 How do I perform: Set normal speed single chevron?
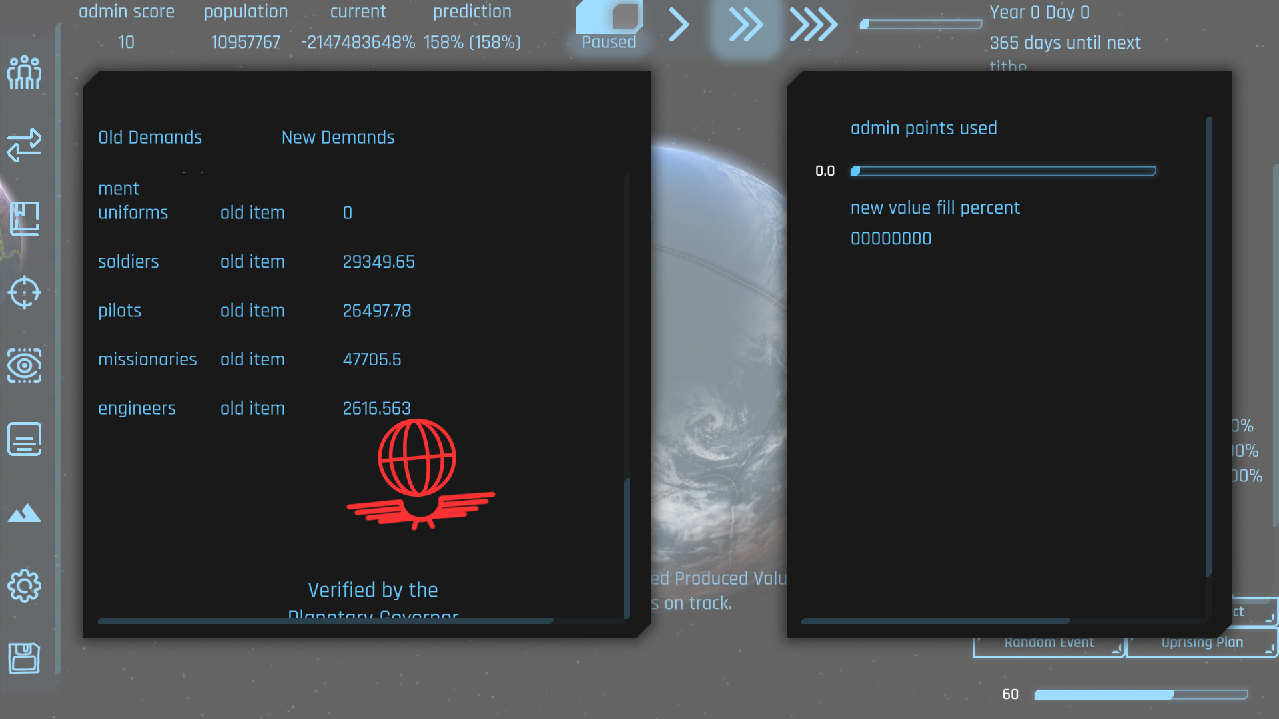point(679,25)
